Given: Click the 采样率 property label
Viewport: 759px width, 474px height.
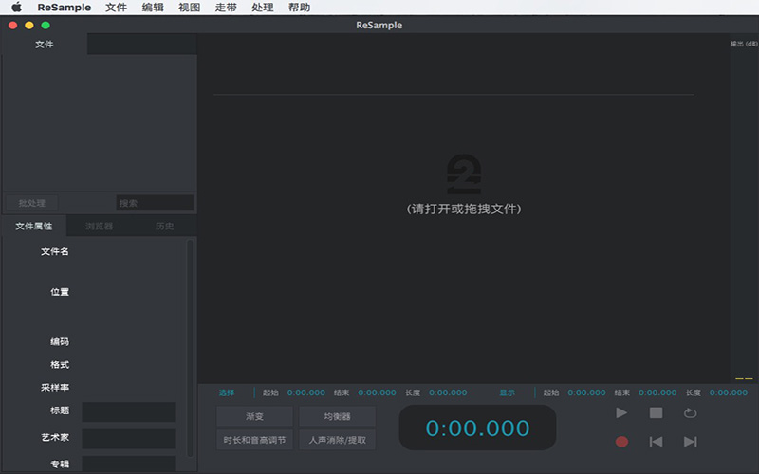Looking at the screenshot, I should click(55, 387).
